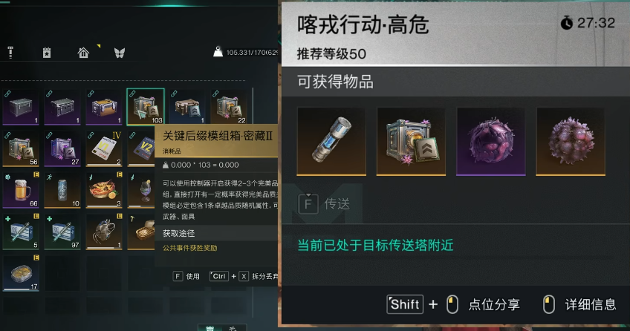Image resolution: width=630 pixels, height=331 pixels.
Task: Open the butterfly tab icon
Action: coord(120,53)
